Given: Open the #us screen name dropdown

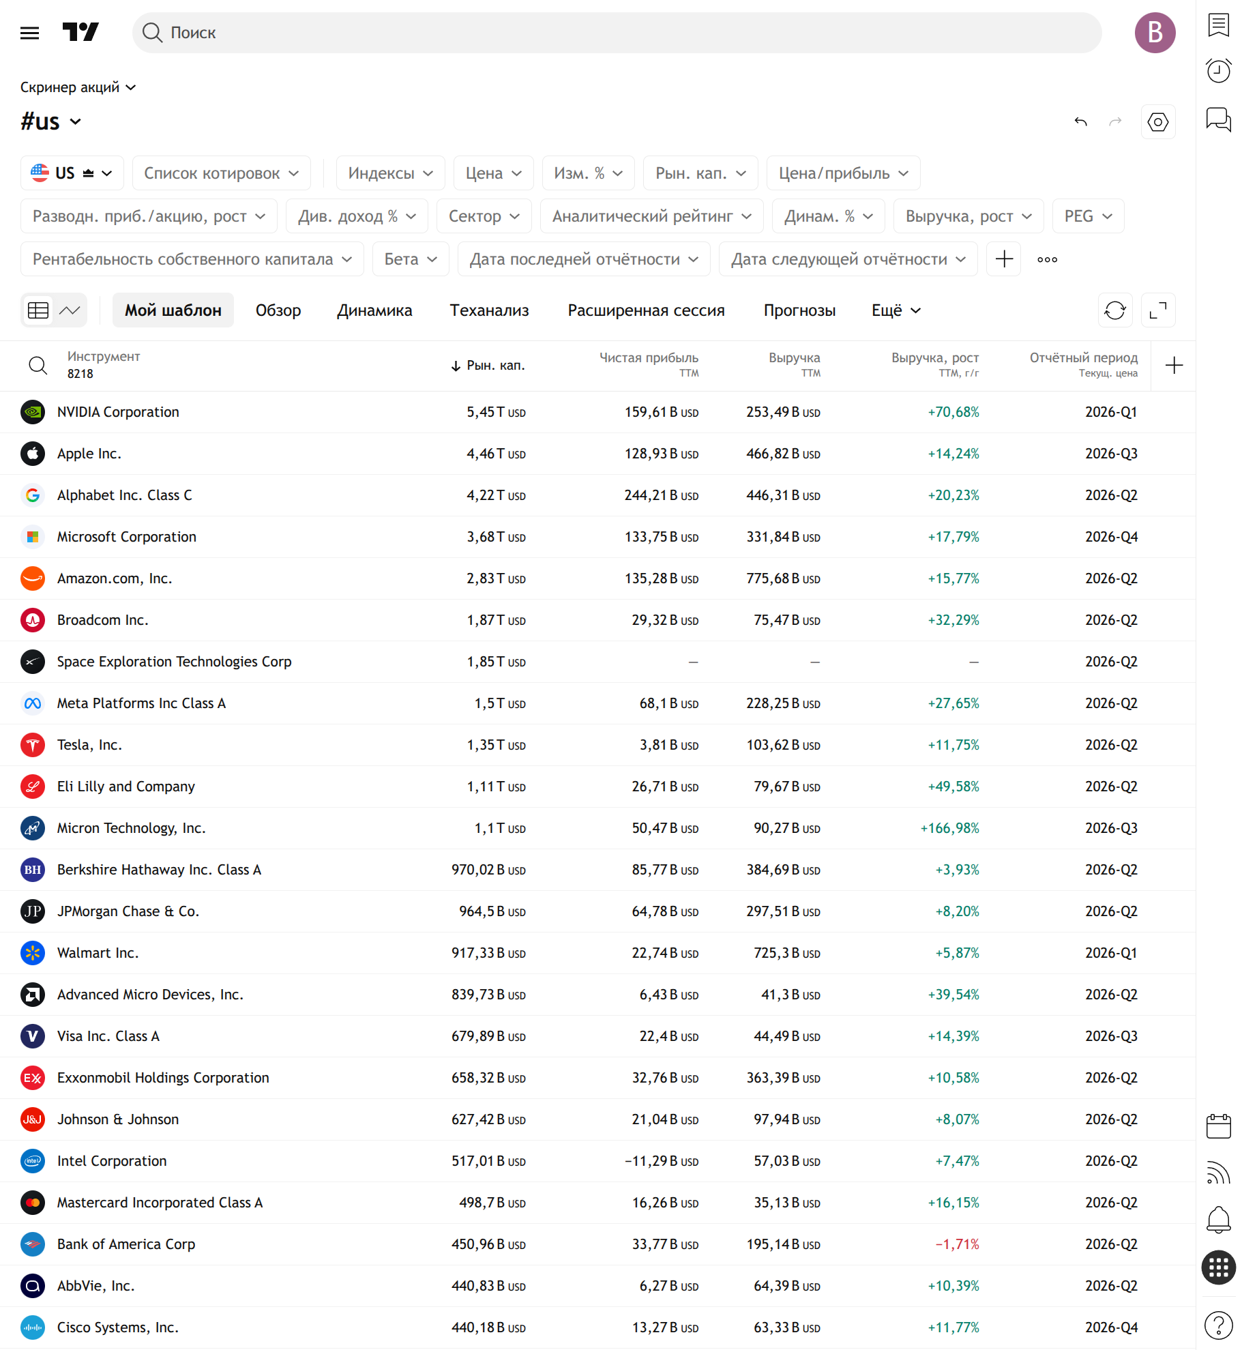Looking at the screenshot, I should click(x=51, y=121).
